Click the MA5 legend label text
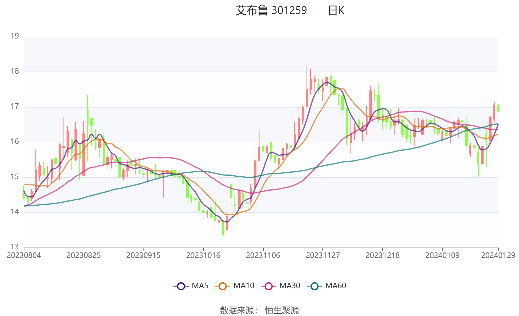 tap(200, 286)
